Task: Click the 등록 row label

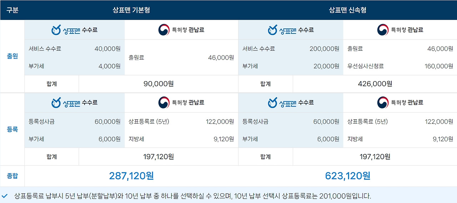Action: point(12,129)
